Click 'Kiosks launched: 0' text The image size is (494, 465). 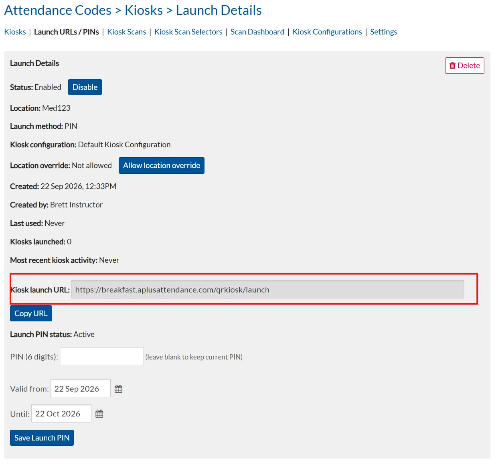41,242
